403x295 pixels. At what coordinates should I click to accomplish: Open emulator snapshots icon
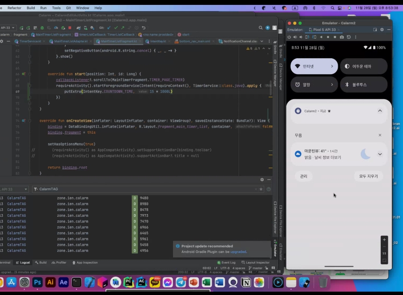(x=349, y=37)
